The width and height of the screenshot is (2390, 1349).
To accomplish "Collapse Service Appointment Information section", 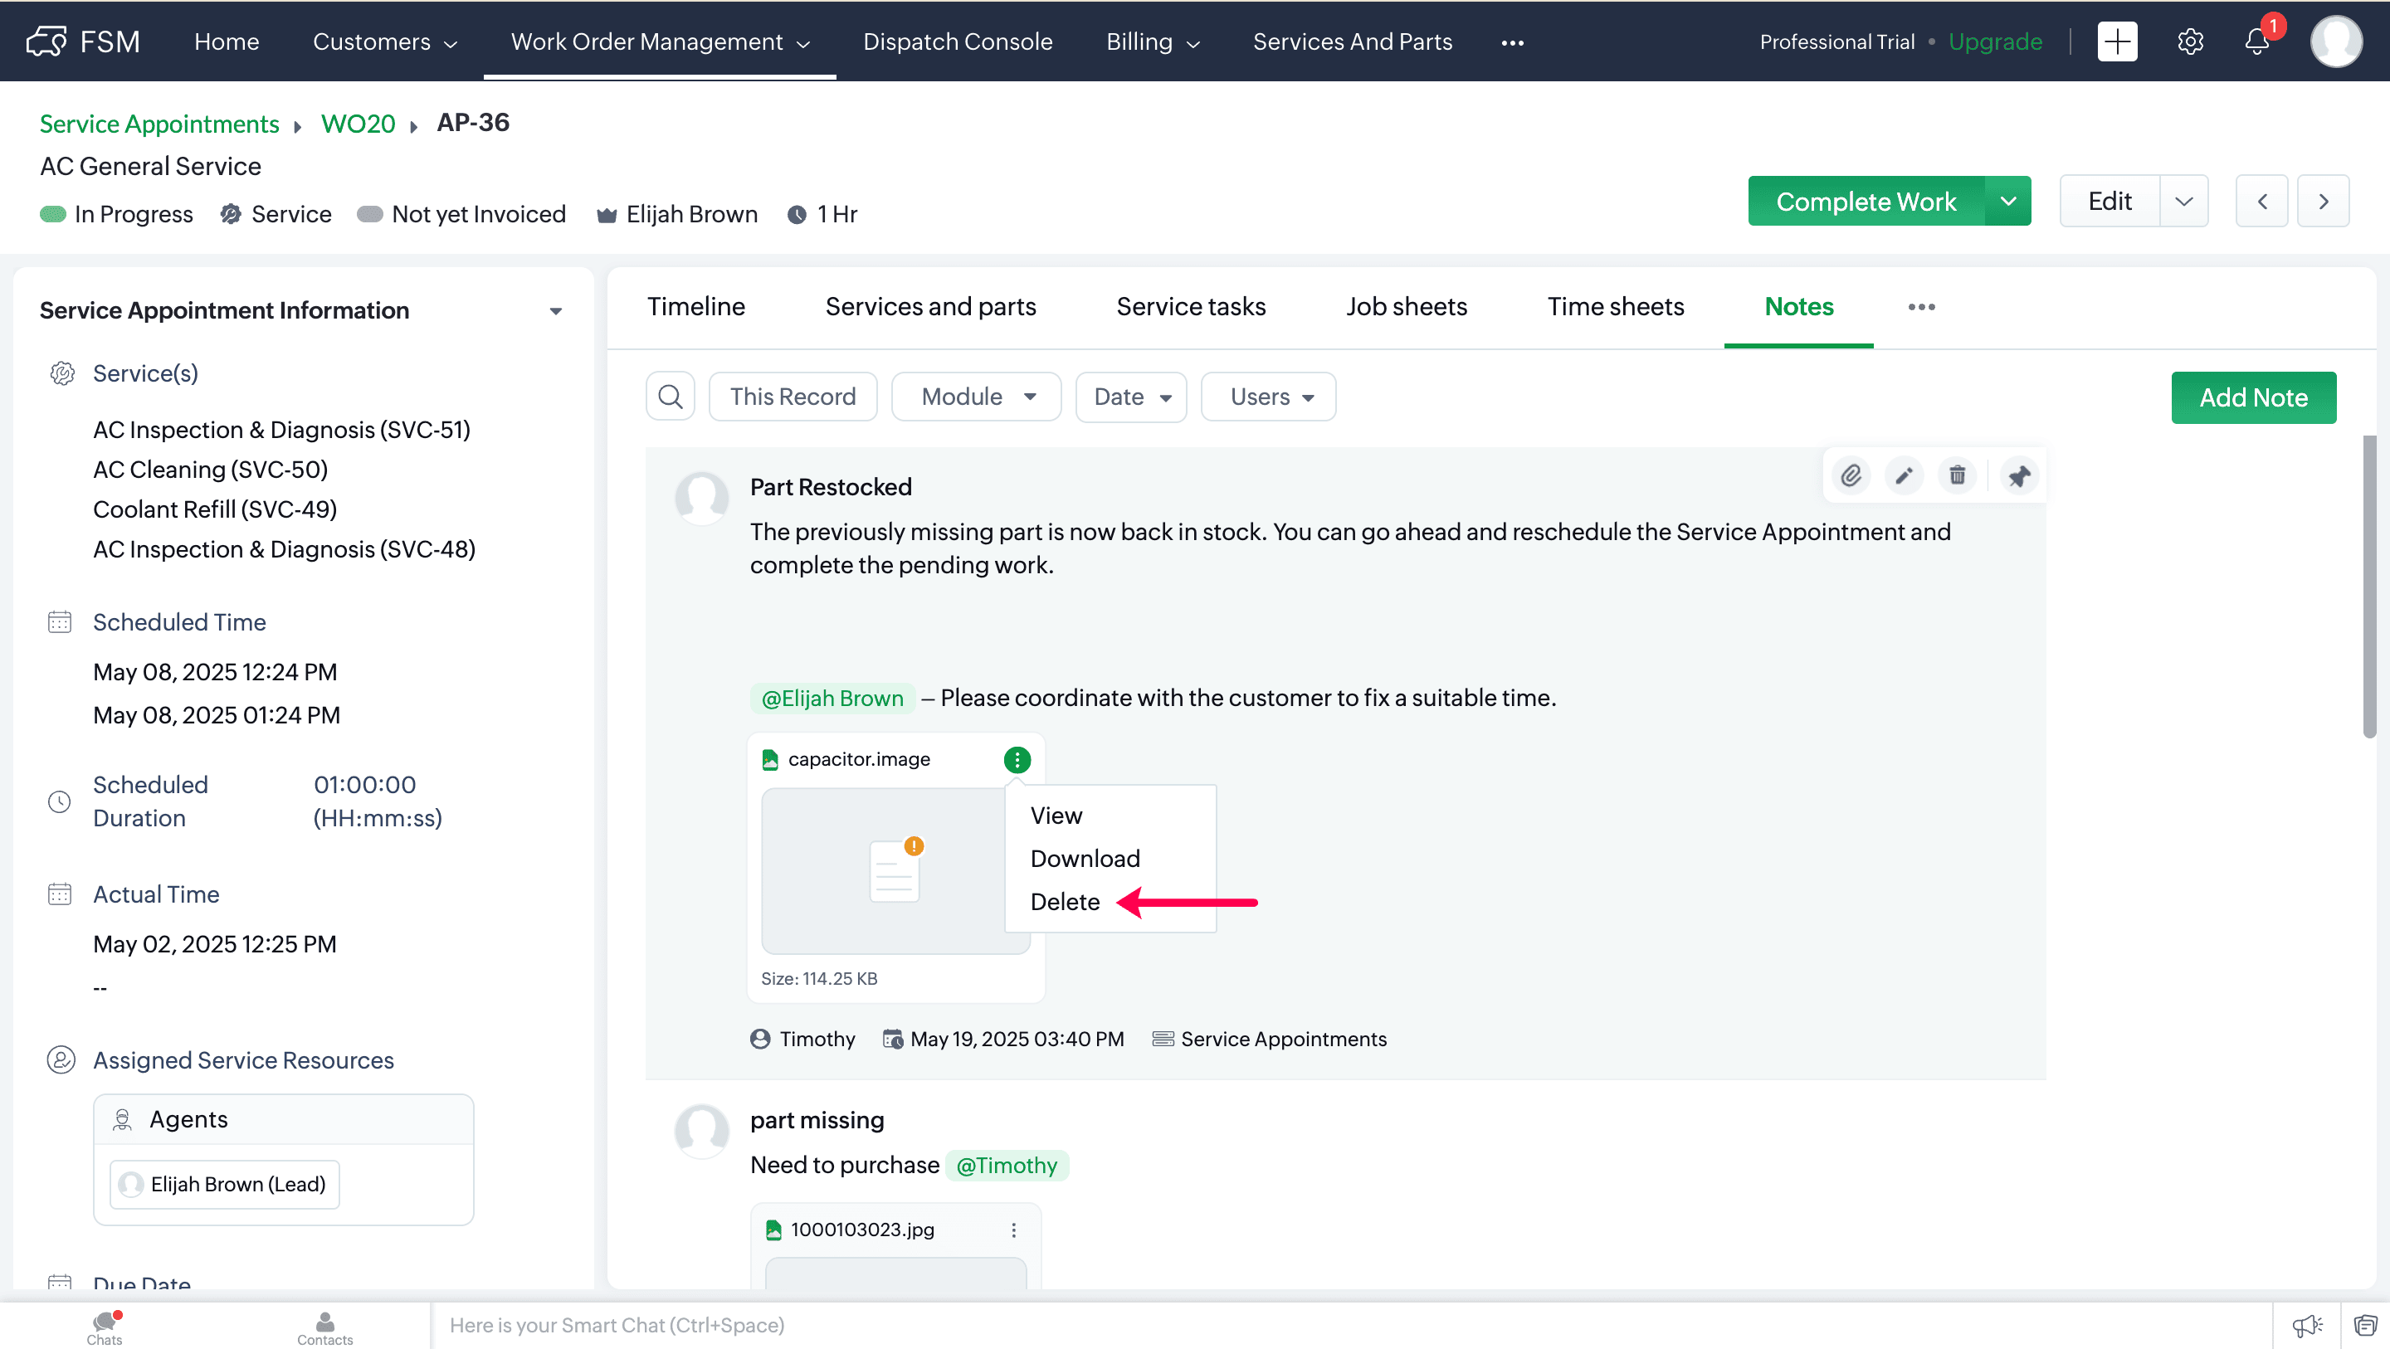I will click(556, 311).
